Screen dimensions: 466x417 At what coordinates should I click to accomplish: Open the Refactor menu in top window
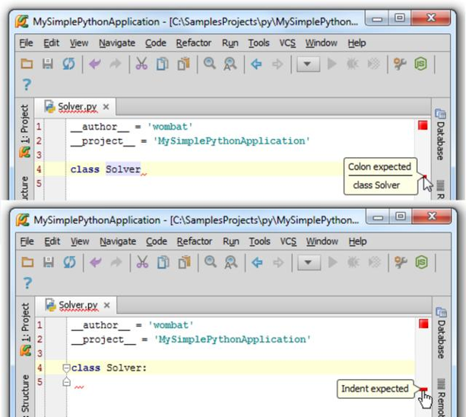[x=194, y=43]
